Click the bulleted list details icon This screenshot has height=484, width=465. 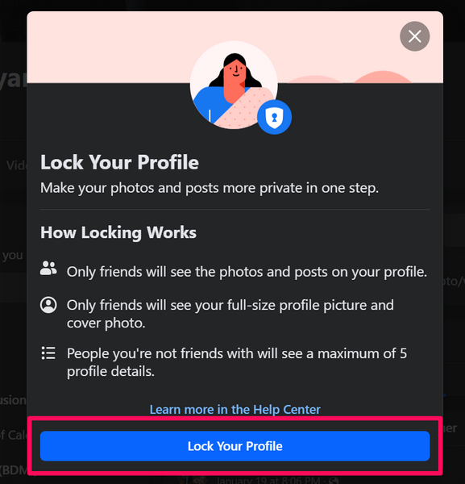48,353
